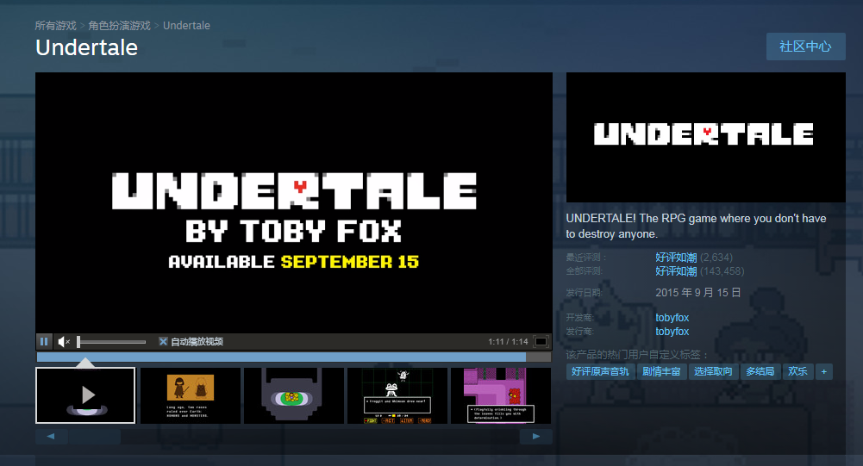
Task: Click the Undertale header logo image
Action: [x=705, y=138]
